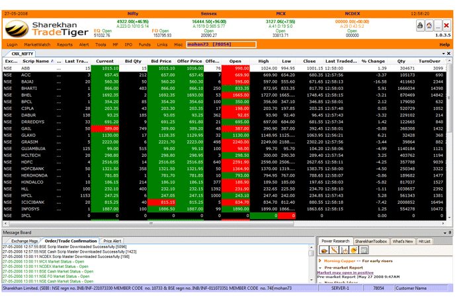Open the CNX_NIFTY panel dropdown arrow
Image resolution: width=463 pixels, height=299 pixels.
[x=444, y=54]
